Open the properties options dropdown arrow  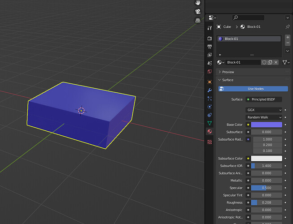(288, 18)
